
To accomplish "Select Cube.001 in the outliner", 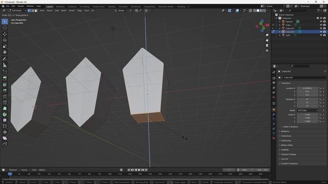I will coord(290,29).
